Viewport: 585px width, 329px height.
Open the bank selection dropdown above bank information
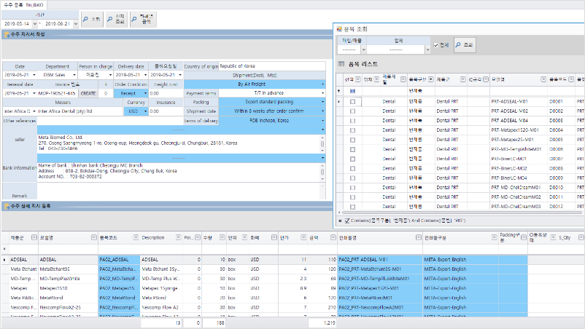coord(322,158)
